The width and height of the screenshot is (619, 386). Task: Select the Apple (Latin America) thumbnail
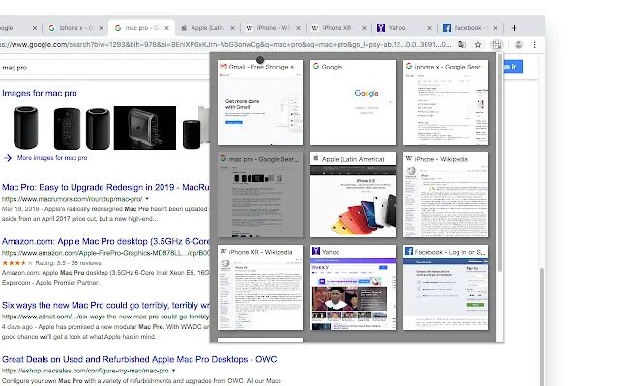pyautogui.click(x=353, y=195)
